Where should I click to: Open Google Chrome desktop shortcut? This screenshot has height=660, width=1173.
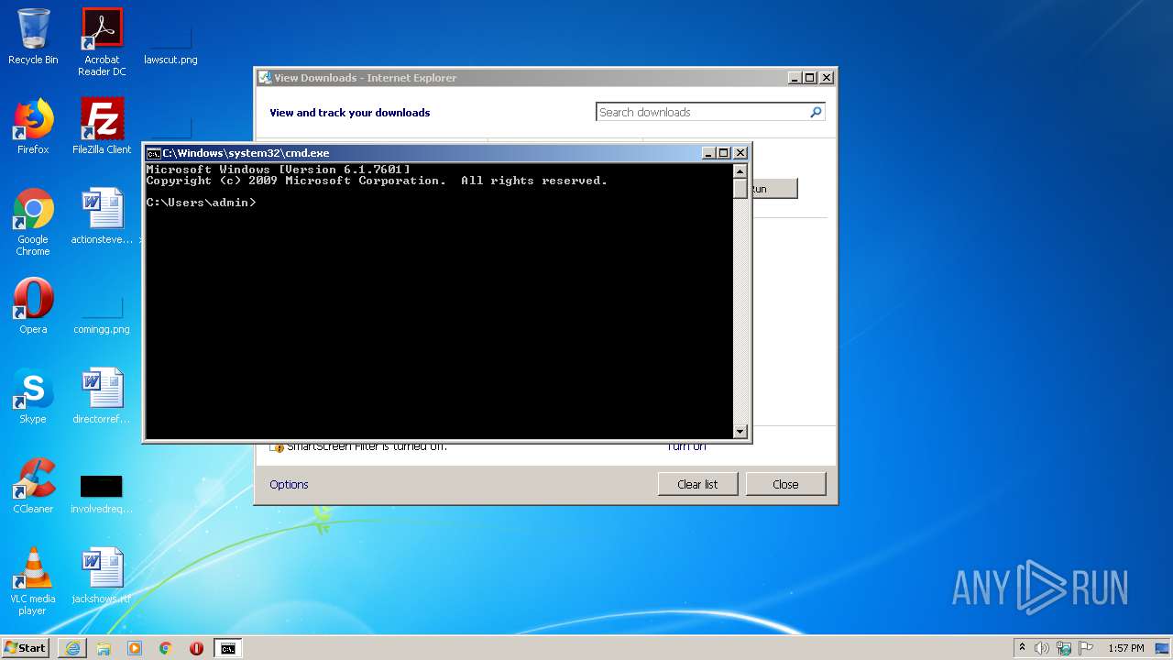[x=33, y=222]
